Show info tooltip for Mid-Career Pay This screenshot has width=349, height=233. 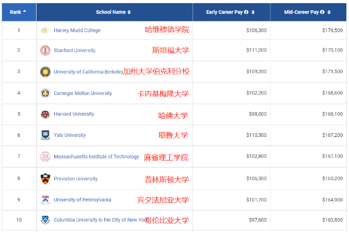(x=323, y=12)
